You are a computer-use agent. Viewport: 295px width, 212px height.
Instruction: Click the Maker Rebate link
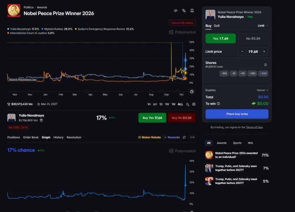(150, 137)
